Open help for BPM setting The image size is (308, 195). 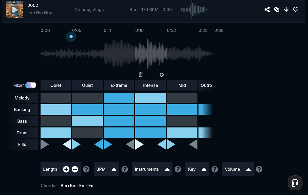[x=125, y=169]
